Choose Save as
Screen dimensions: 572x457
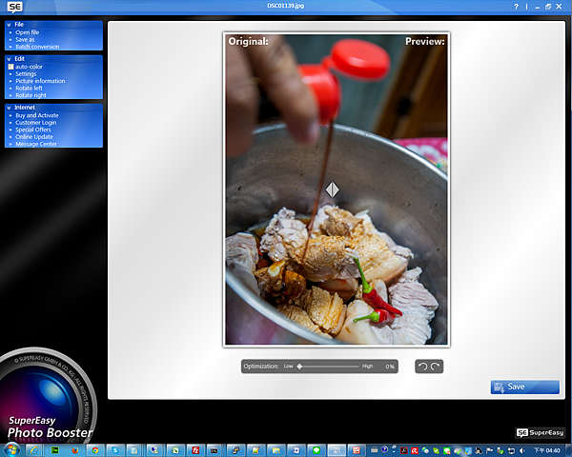coord(25,40)
